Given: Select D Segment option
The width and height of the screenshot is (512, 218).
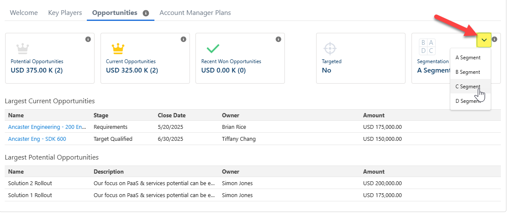Looking at the screenshot, I should click(468, 101).
